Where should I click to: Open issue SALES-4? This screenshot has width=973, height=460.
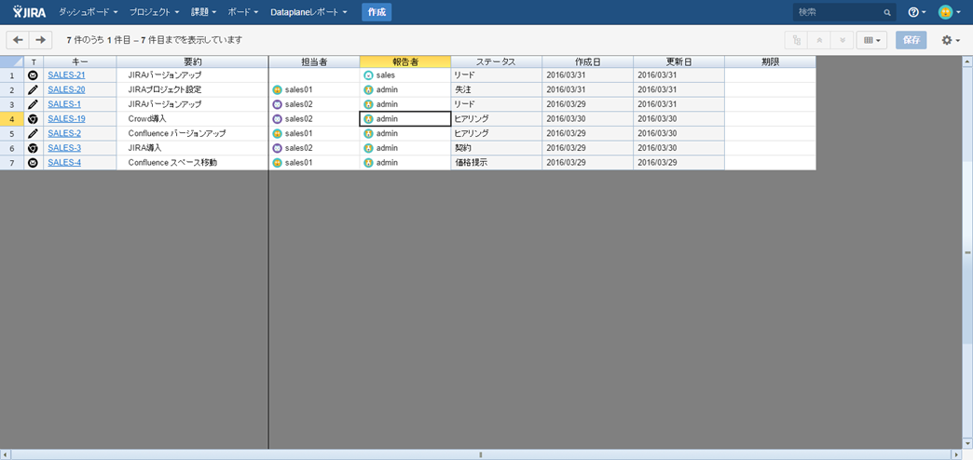point(64,162)
